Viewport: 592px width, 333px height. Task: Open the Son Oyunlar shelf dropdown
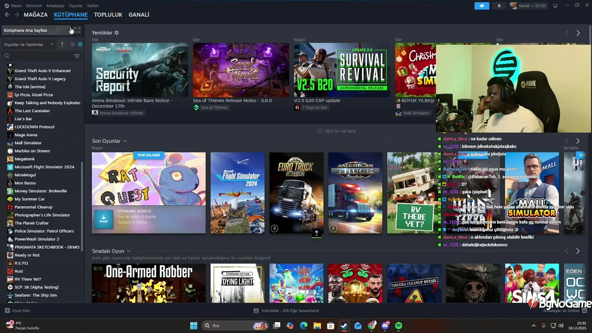(x=125, y=141)
